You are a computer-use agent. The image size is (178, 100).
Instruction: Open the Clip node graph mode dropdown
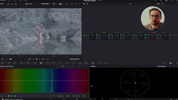tap(159, 4)
